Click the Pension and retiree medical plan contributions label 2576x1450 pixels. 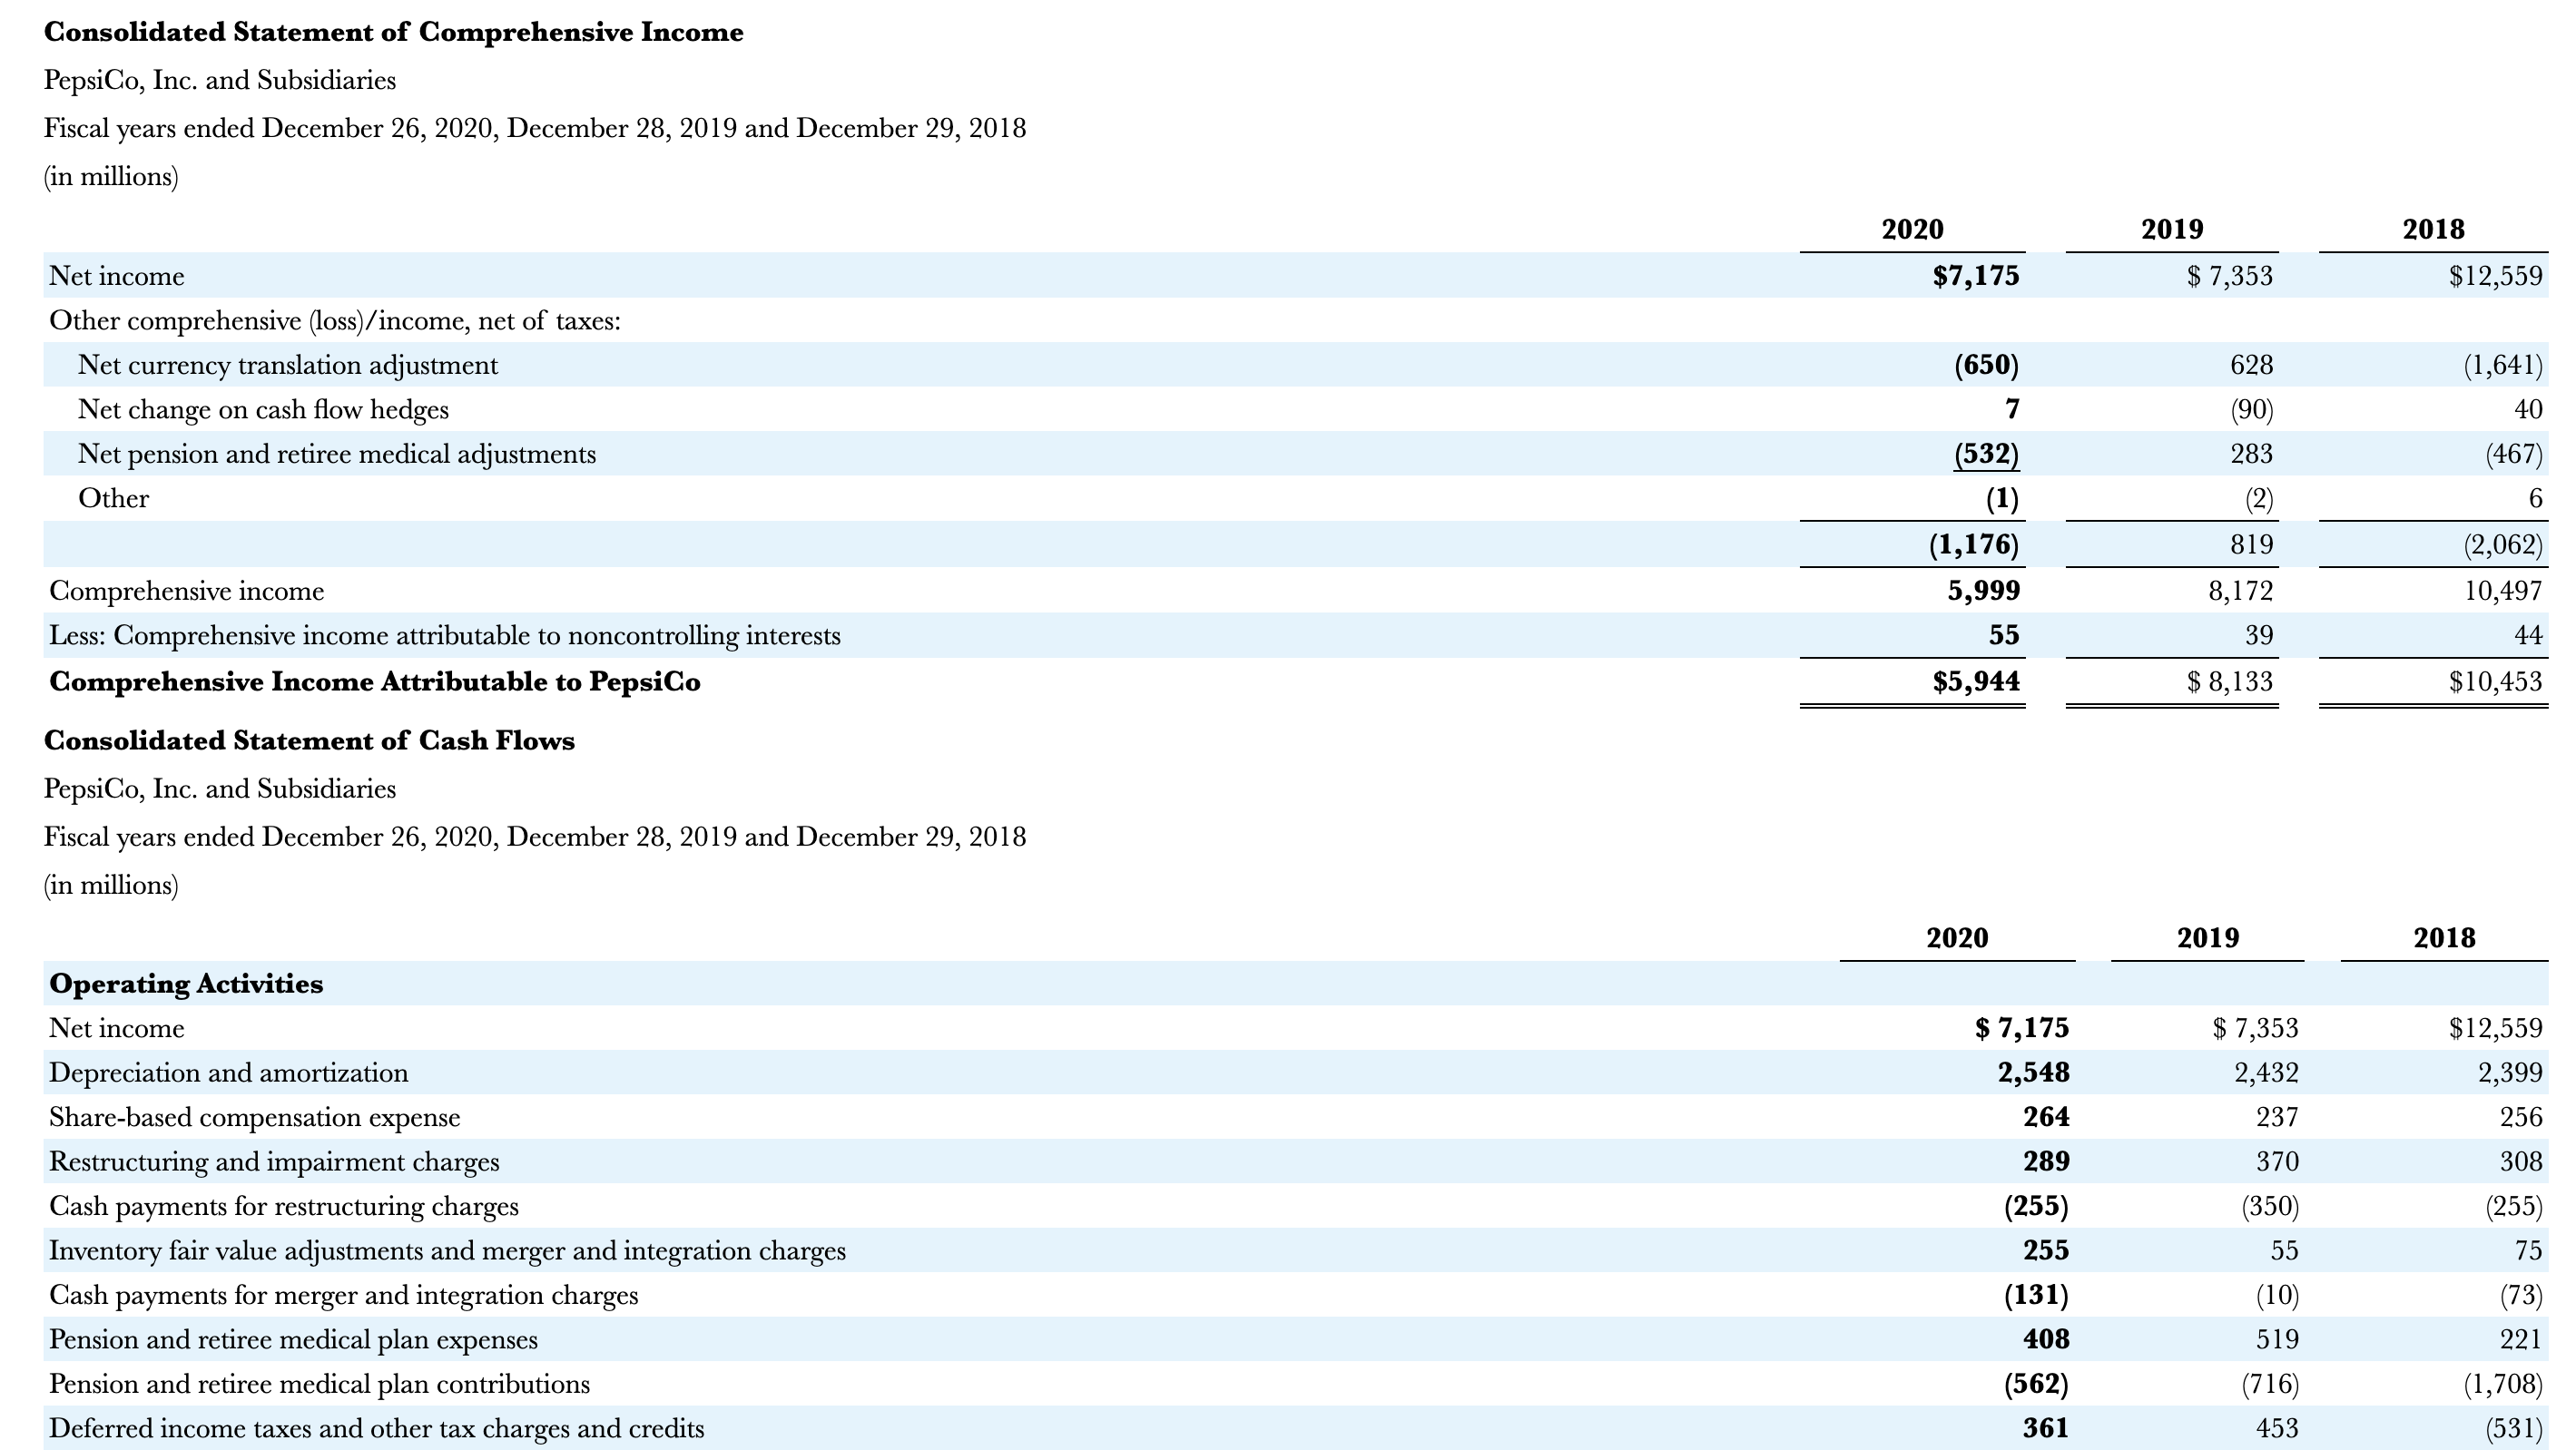(320, 1385)
